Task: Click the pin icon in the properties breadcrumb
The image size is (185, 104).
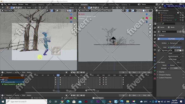Action: pyautogui.click(x=183, y=27)
